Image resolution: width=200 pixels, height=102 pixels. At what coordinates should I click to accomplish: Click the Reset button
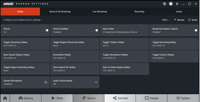click(193, 20)
